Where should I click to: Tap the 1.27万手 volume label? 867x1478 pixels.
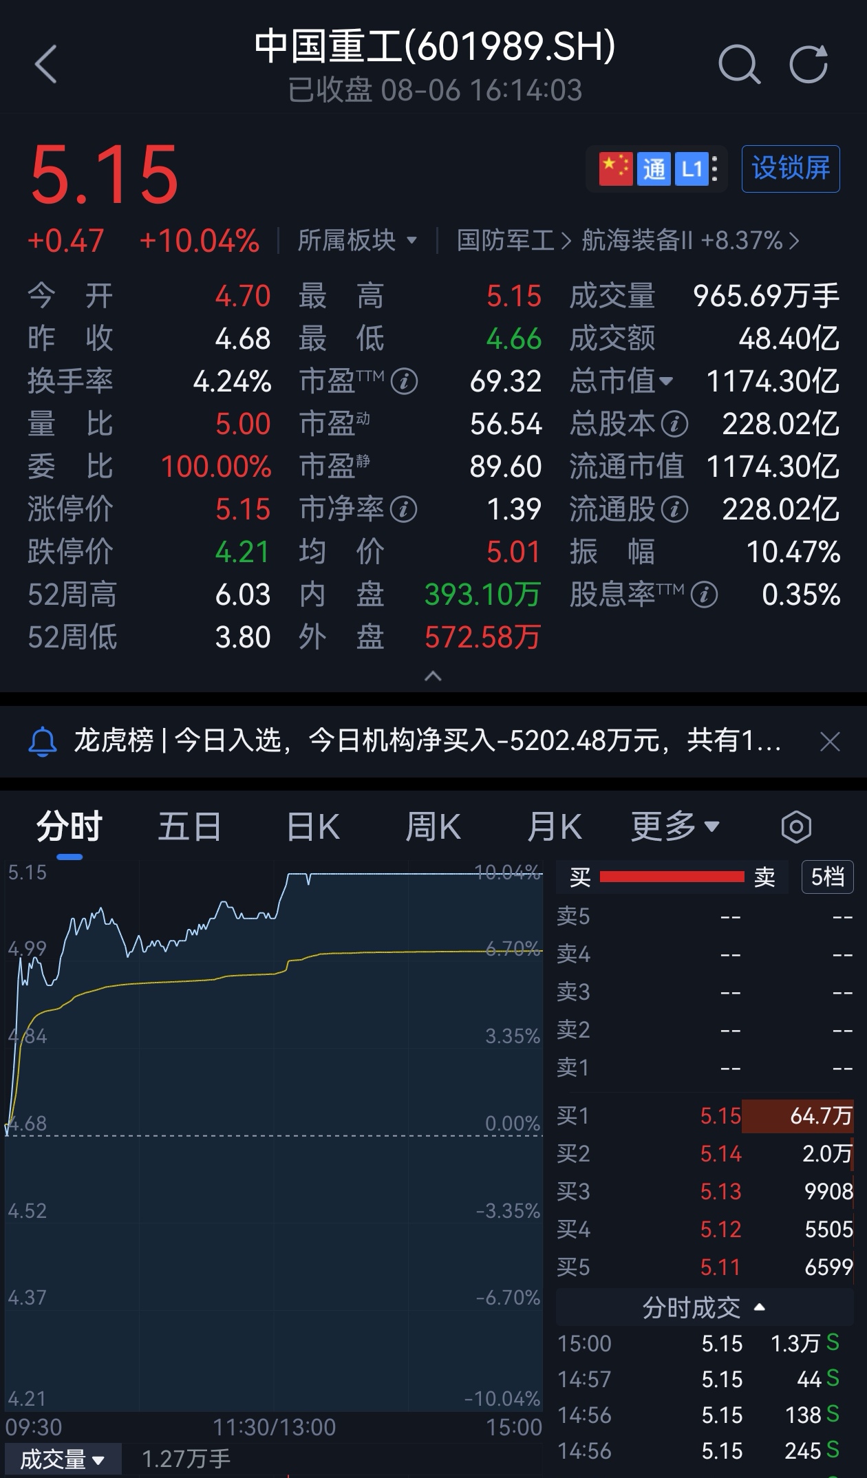click(186, 1458)
